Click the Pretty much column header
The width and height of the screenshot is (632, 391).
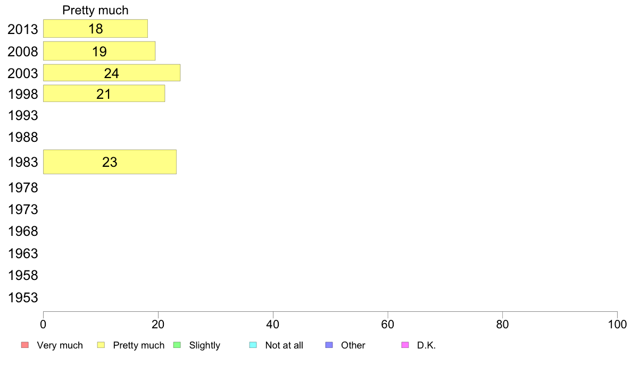coord(96,10)
